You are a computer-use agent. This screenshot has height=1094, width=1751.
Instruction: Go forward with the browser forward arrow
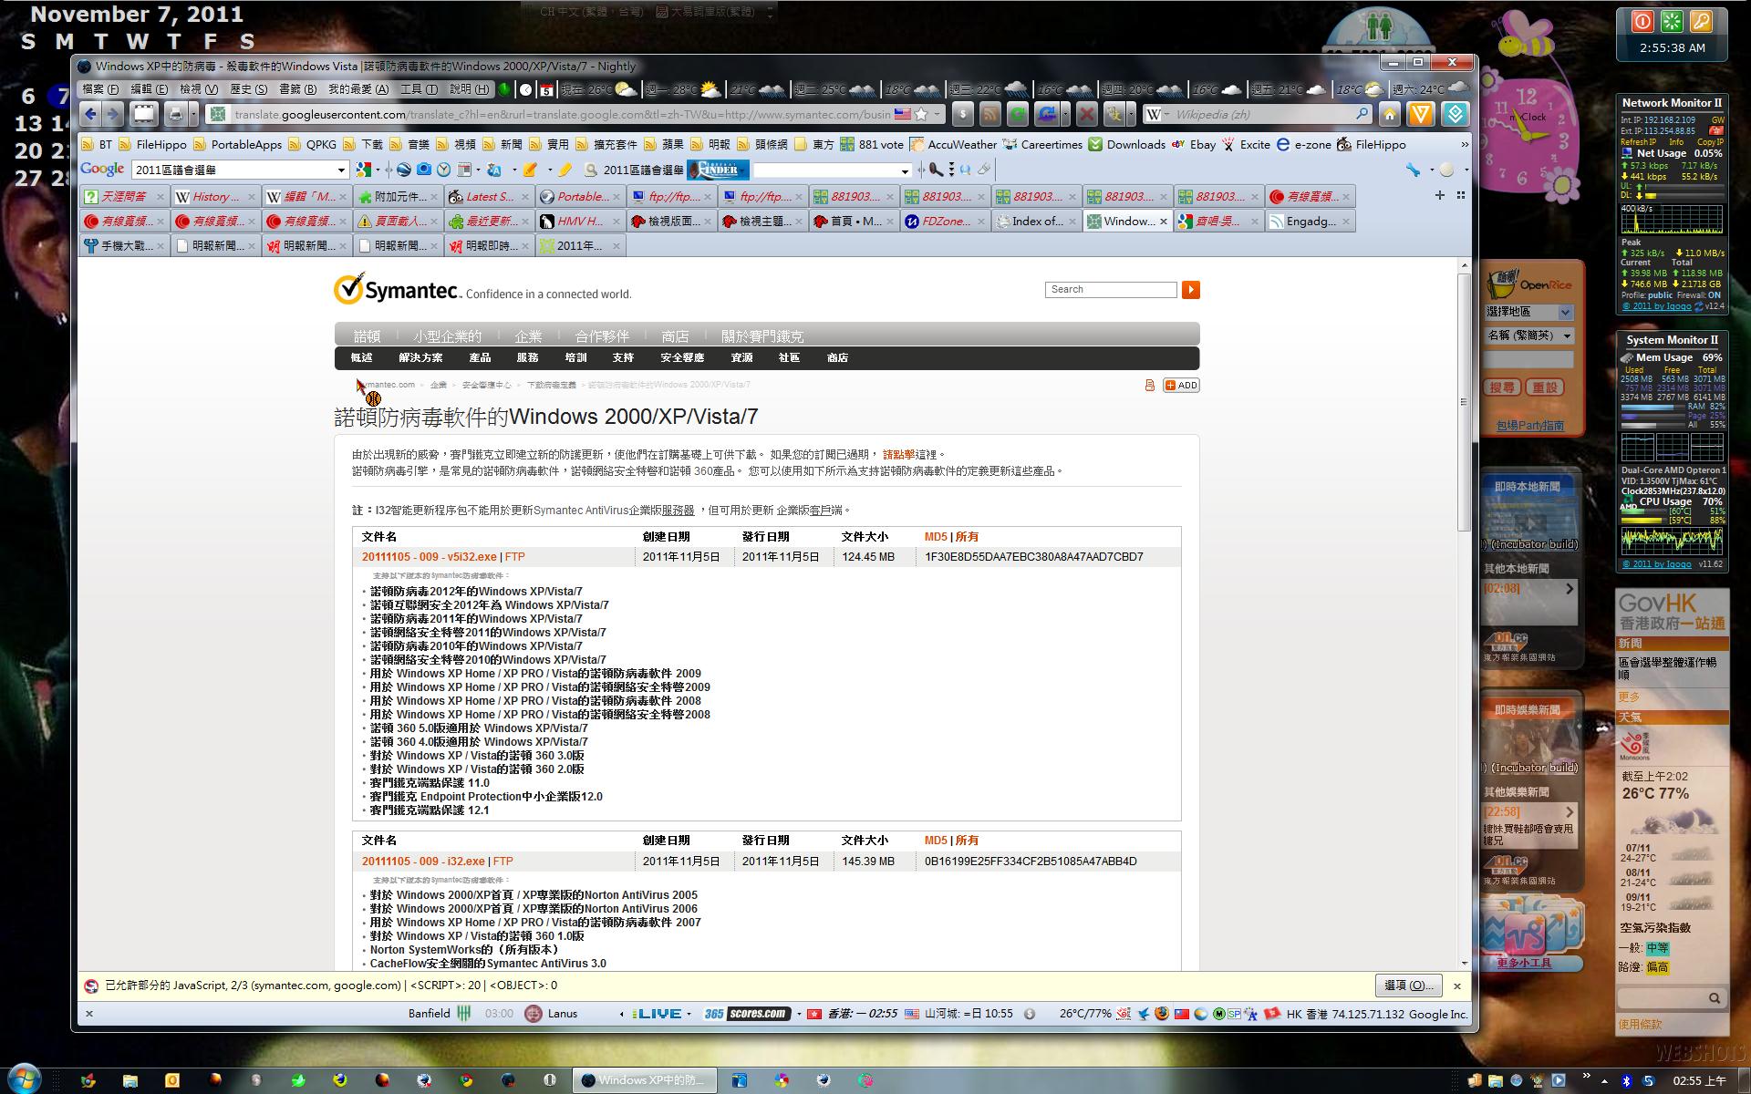pyautogui.click(x=112, y=114)
